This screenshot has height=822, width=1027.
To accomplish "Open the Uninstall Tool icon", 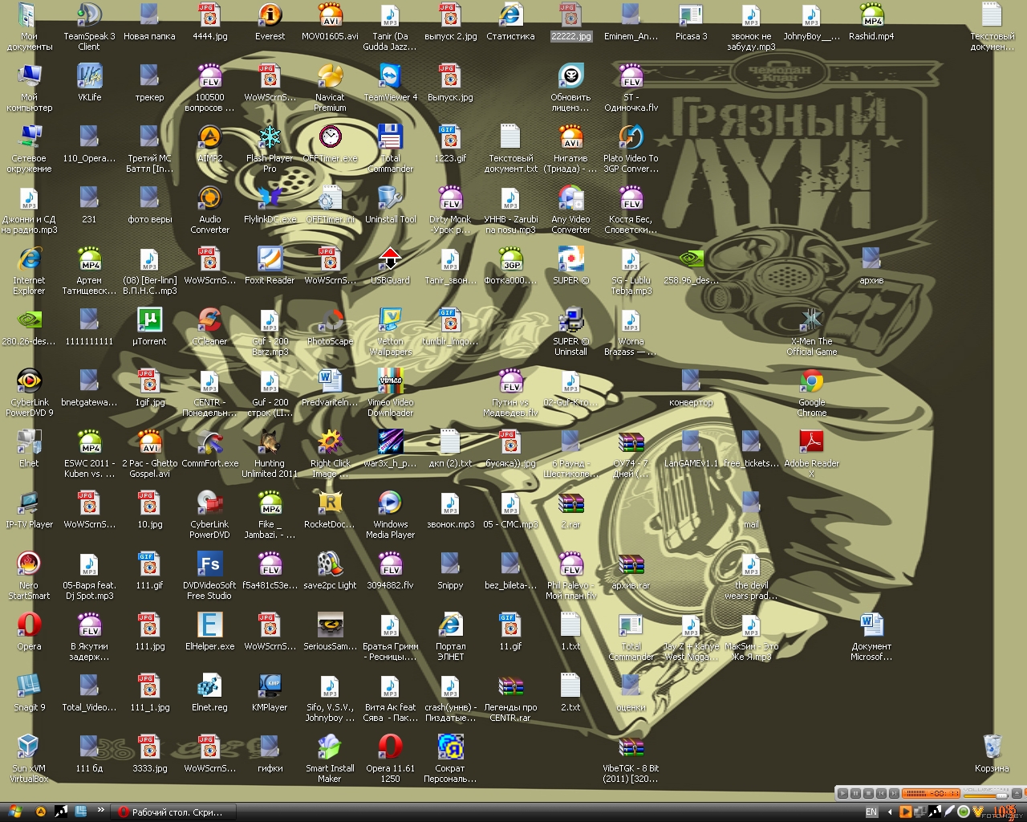I will point(390,205).
